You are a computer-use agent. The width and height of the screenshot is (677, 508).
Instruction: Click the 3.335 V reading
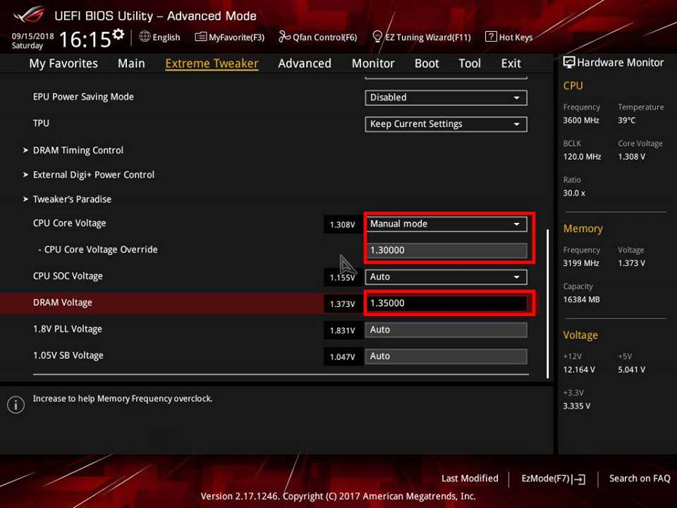pos(576,406)
